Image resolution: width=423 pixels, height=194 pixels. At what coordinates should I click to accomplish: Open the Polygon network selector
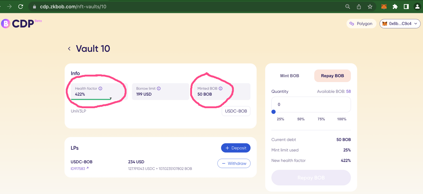361,23
